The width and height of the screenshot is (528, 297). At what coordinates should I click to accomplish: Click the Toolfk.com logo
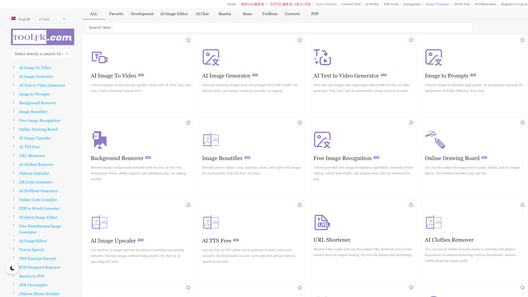click(43, 37)
